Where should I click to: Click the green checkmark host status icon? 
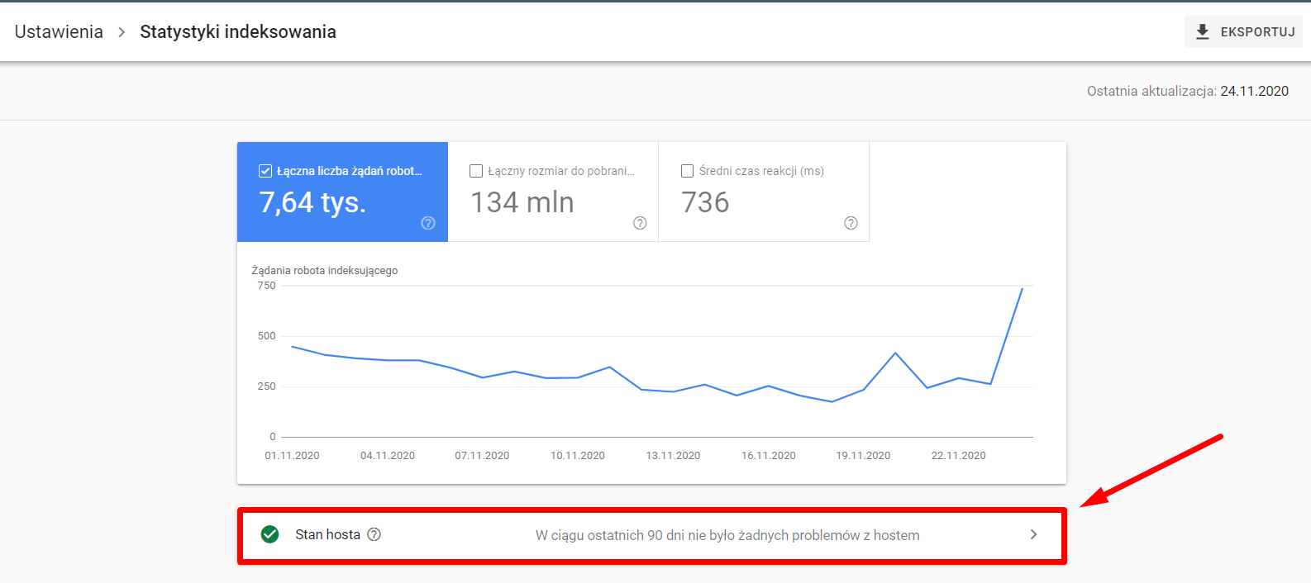[269, 534]
